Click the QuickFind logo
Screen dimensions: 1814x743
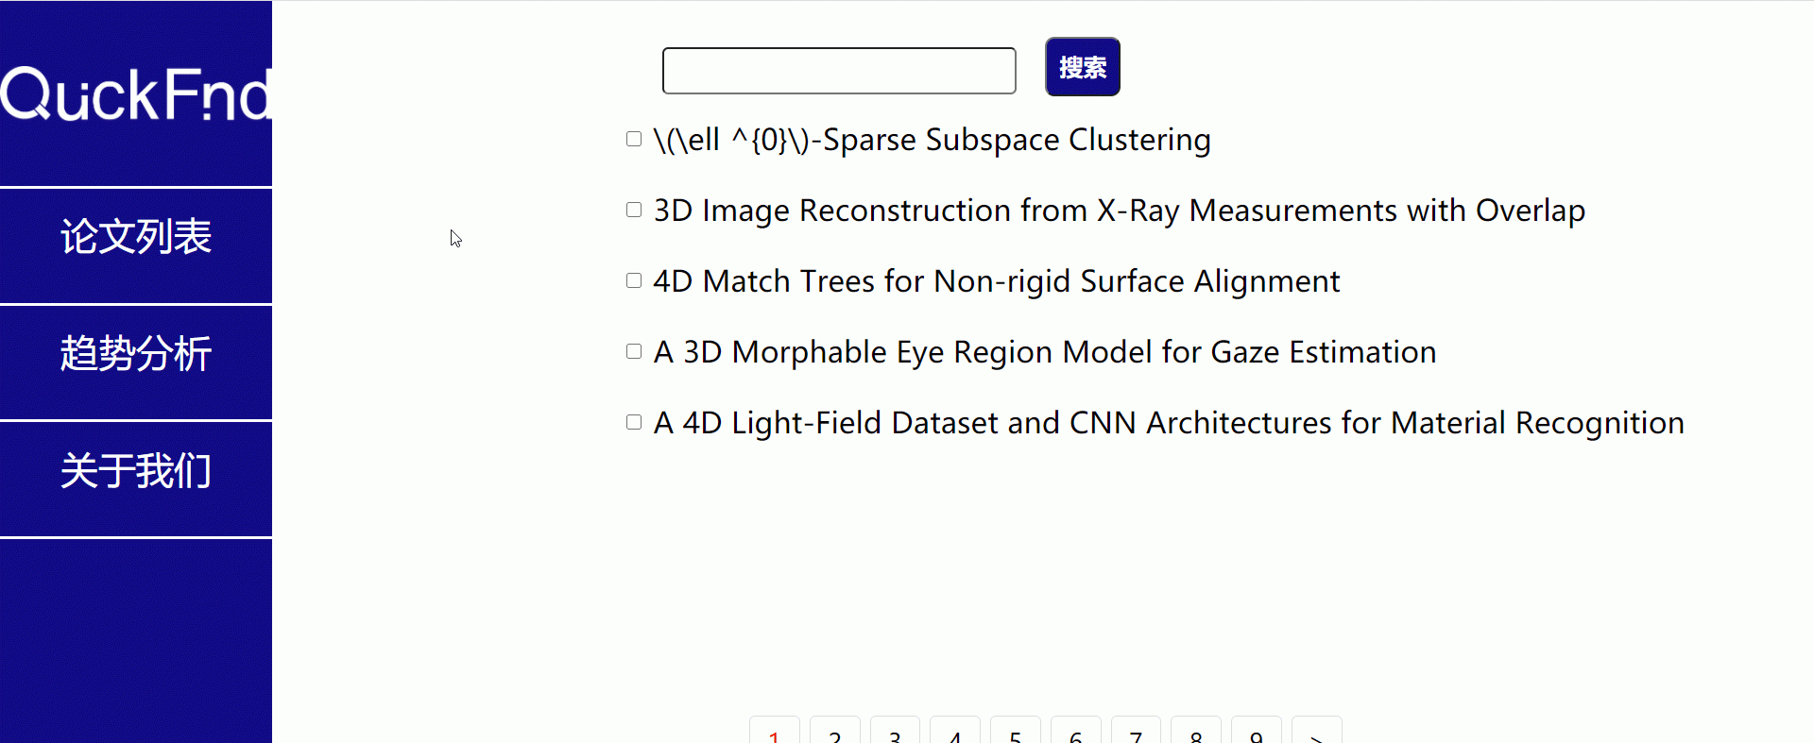coord(136,94)
